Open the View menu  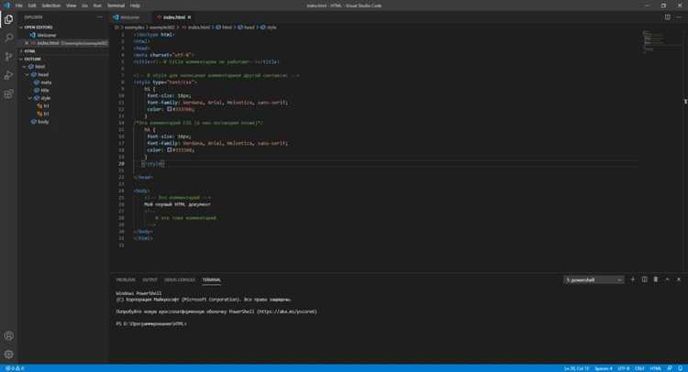click(x=71, y=5)
